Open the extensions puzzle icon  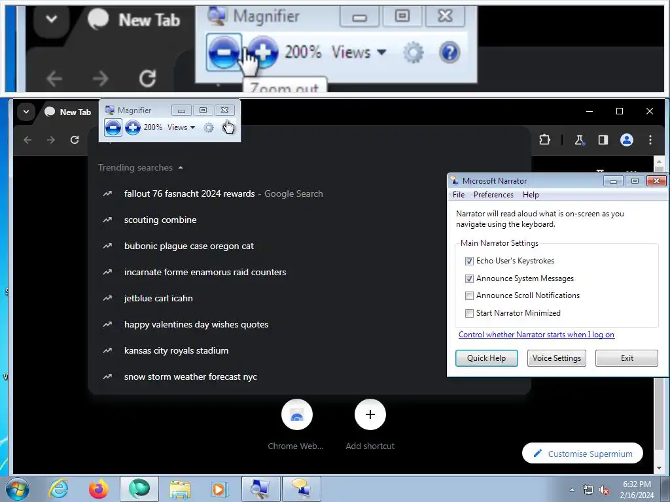click(544, 140)
